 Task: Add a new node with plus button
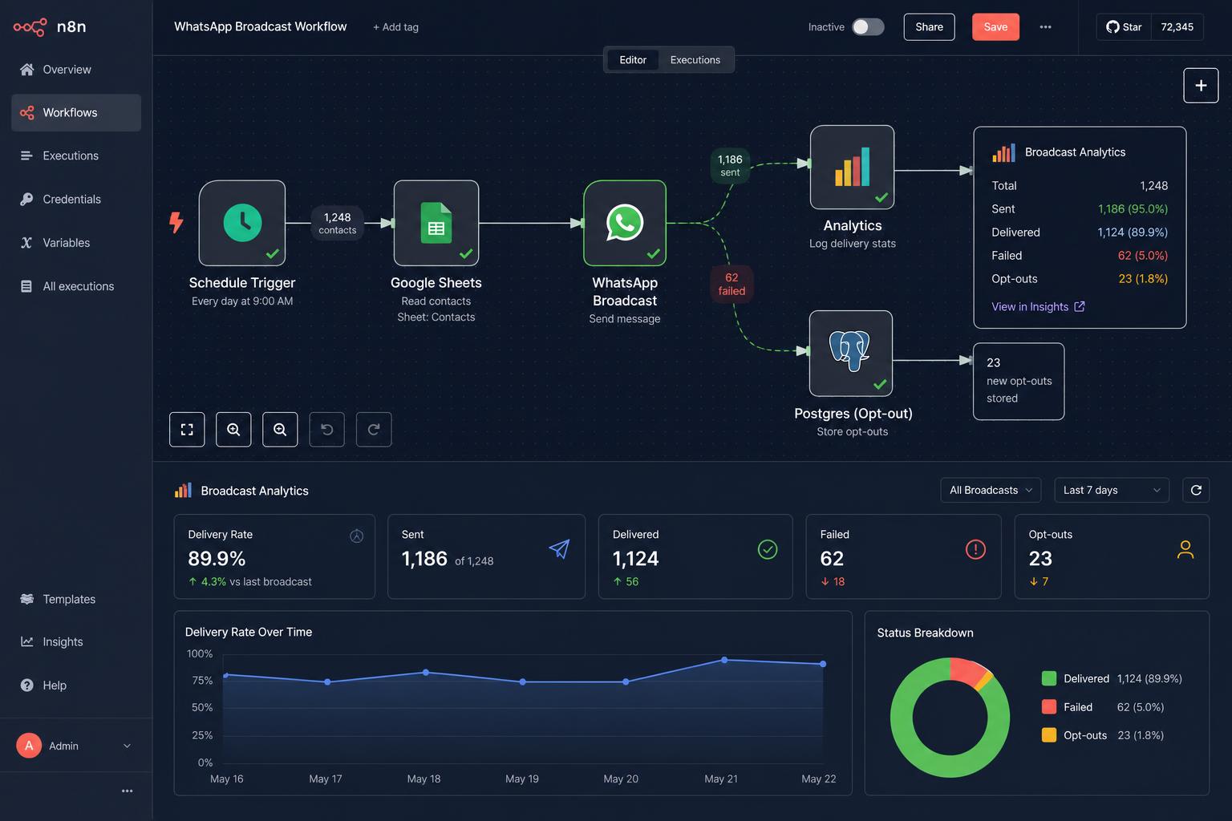[x=1201, y=86]
